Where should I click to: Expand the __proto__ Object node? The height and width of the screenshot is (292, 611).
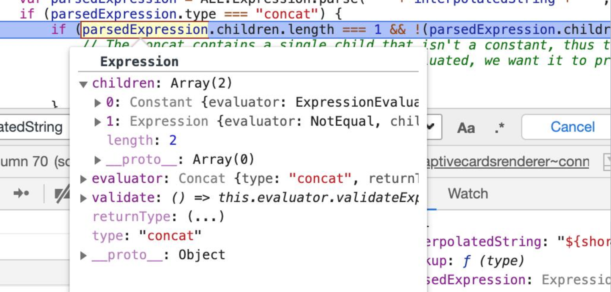pyautogui.click(x=83, y=255)
